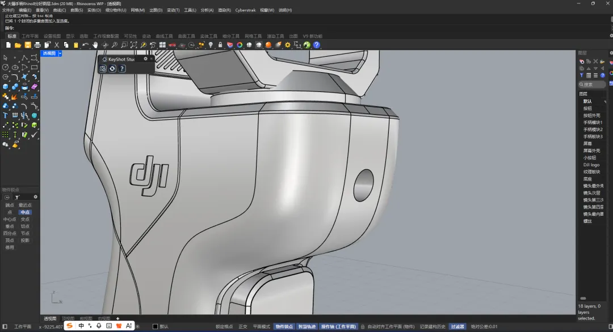The height and width of the screenshot is (332, 613).
Task: Toggle the 中点 (midpoint) object snap
Action: [25, 212]
